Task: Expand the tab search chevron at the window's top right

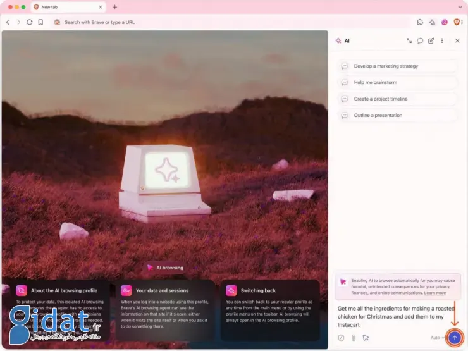Action: point(460,7)
